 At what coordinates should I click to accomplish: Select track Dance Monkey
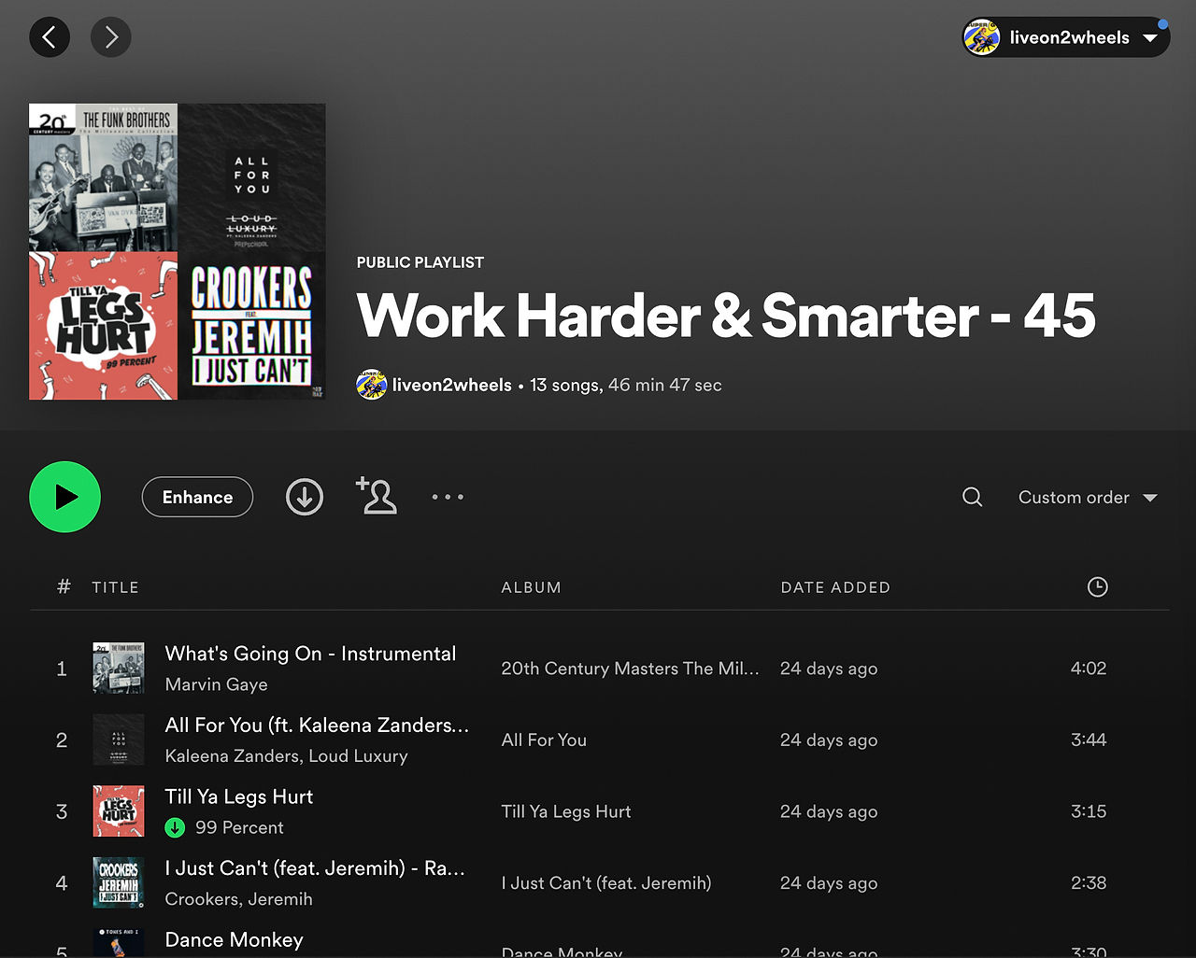click(235, 940)
